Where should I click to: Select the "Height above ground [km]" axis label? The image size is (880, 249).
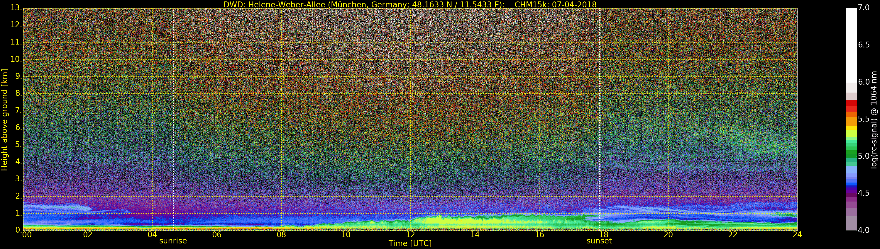tap(4, 120)
